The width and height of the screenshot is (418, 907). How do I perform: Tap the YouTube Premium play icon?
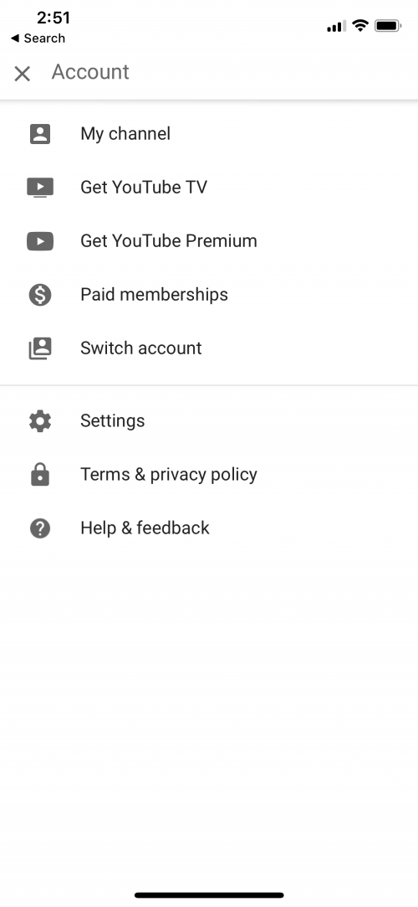(40, 241)
